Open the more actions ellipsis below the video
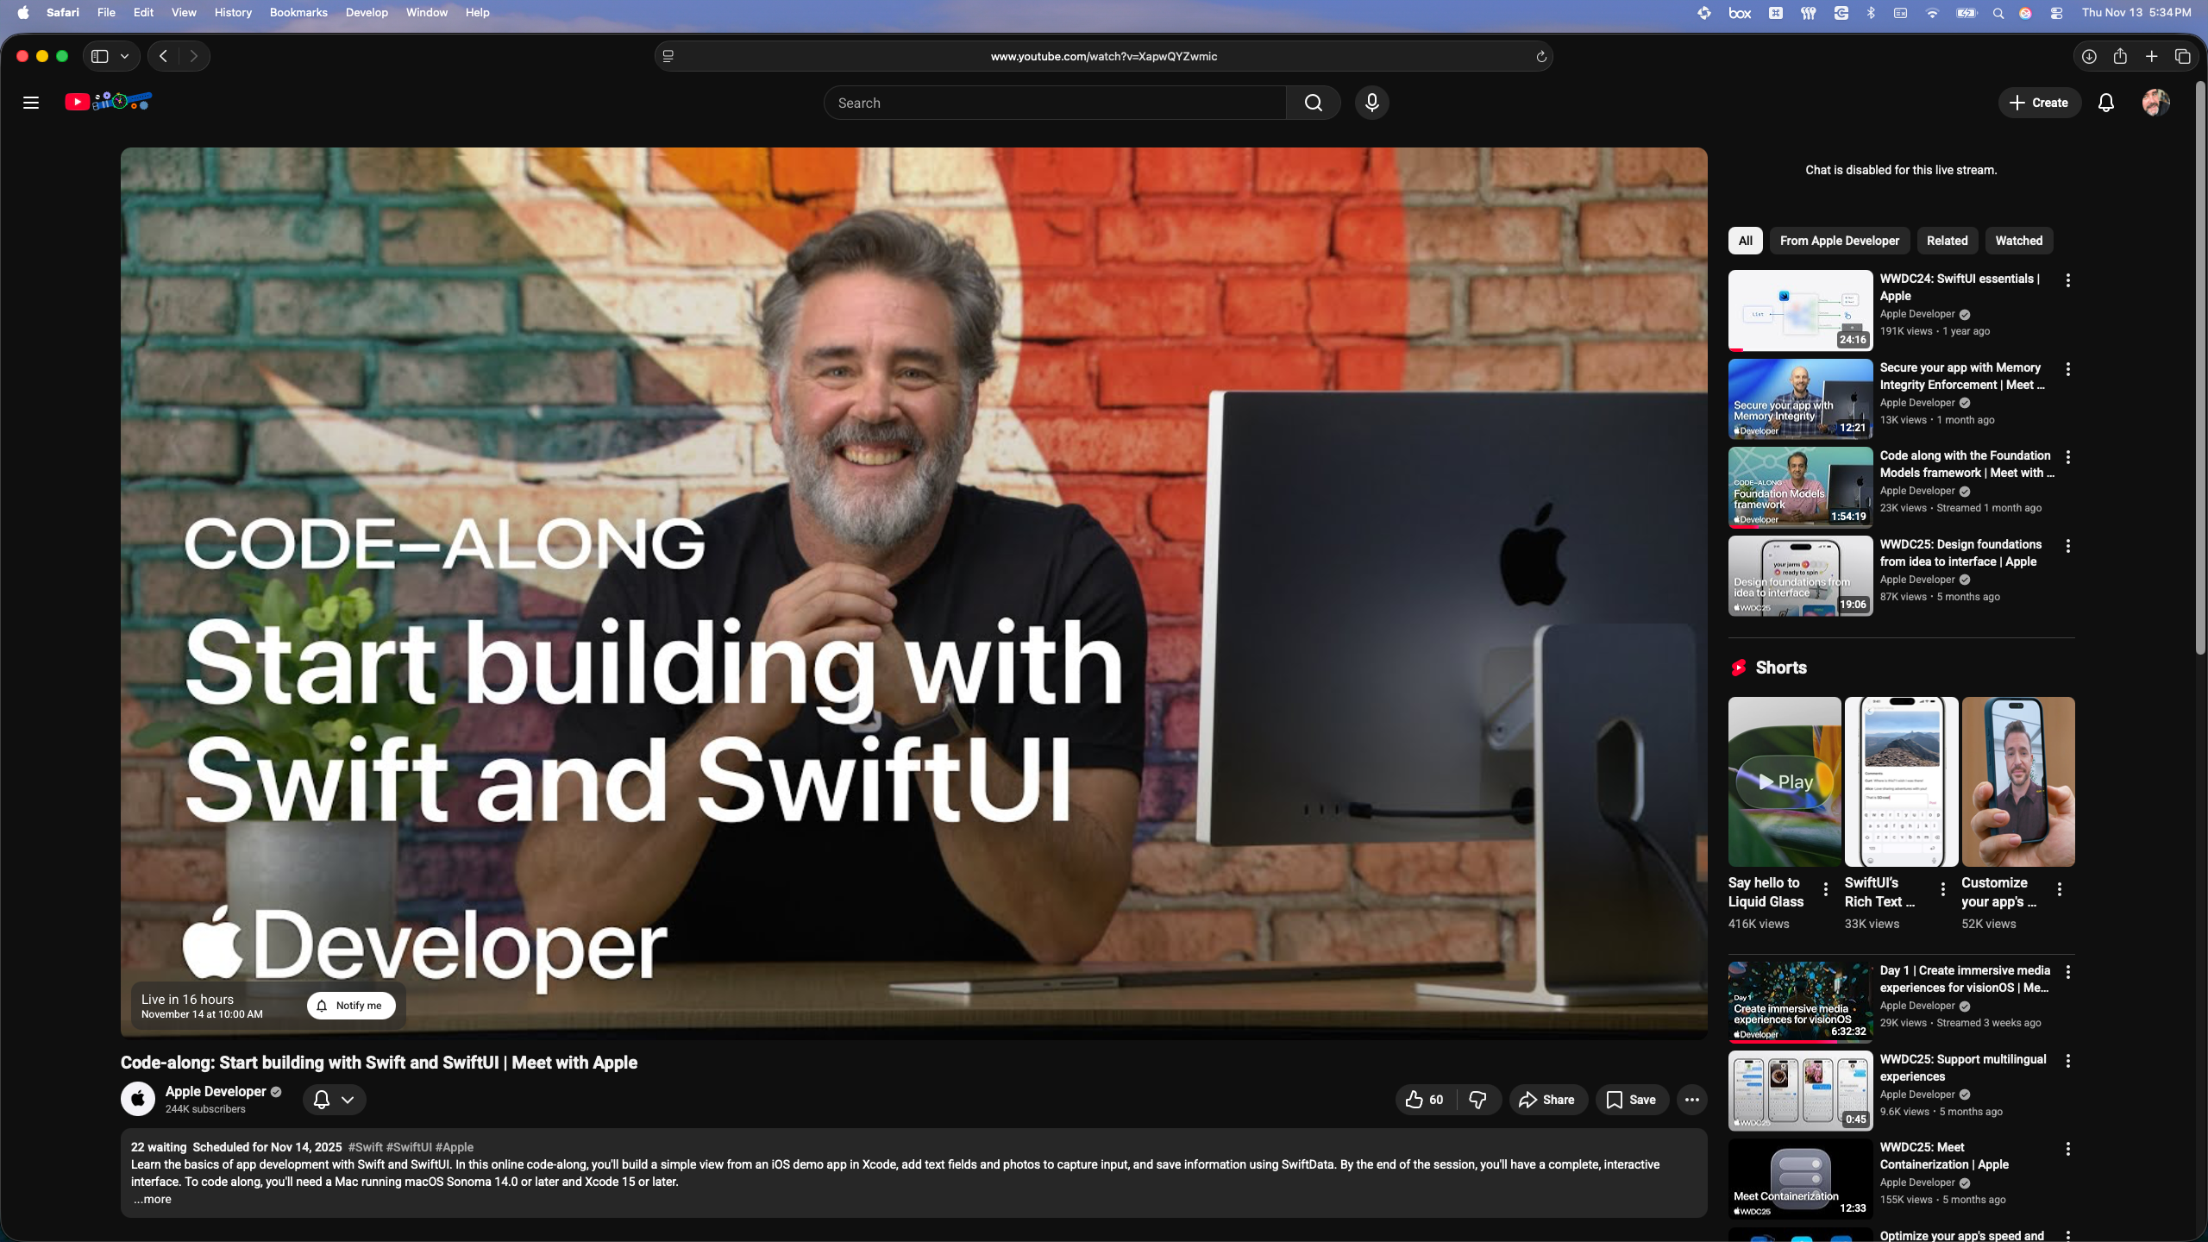The image size is (2208, 1242). click(x=1691, y=1100)
